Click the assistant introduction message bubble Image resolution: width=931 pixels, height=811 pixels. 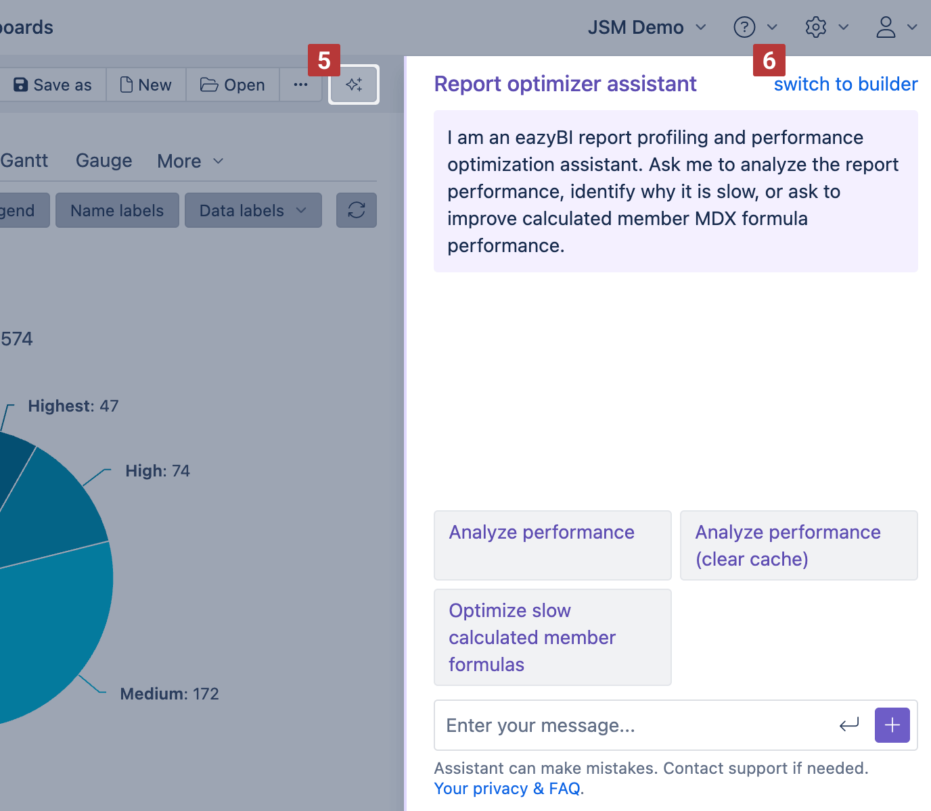(676, 191)
